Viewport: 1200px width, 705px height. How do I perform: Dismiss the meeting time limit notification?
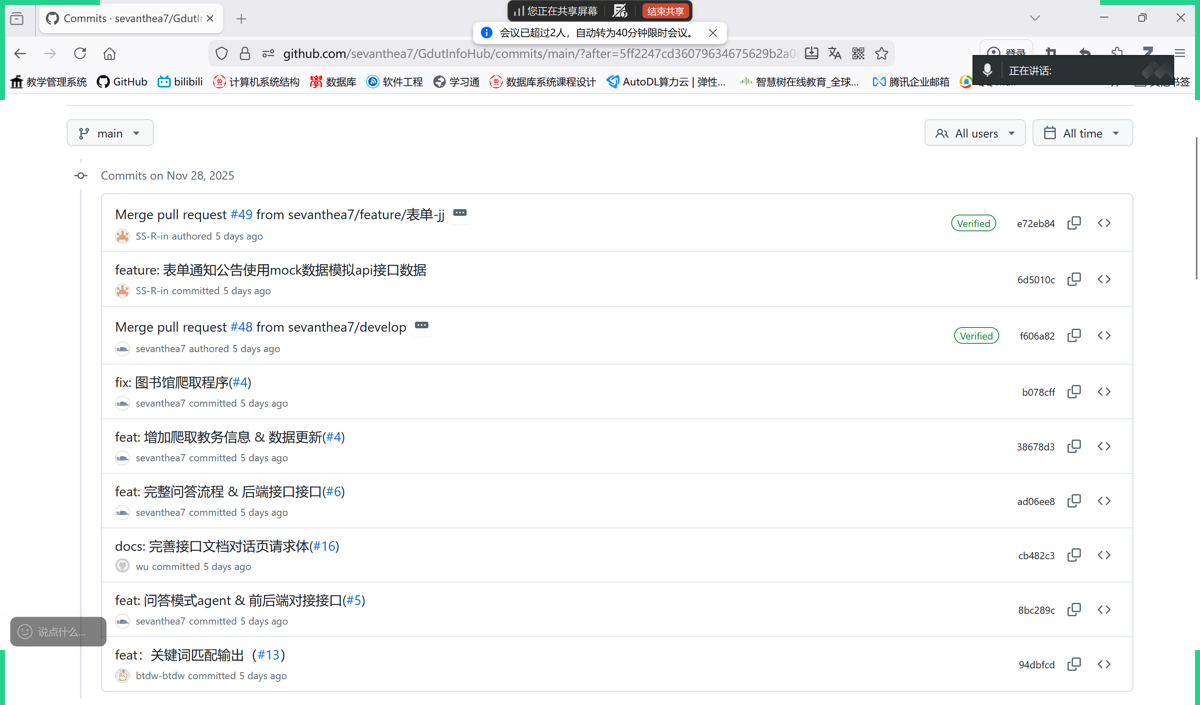point(712,33)
